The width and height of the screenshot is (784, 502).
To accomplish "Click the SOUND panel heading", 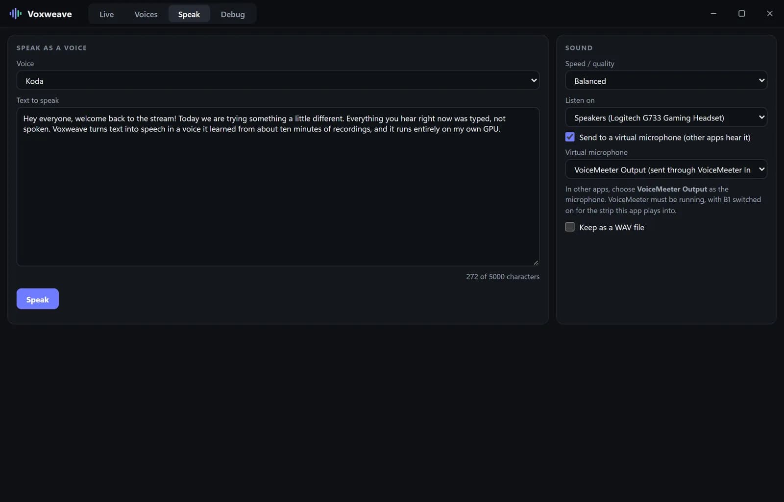I will point(579,48).
